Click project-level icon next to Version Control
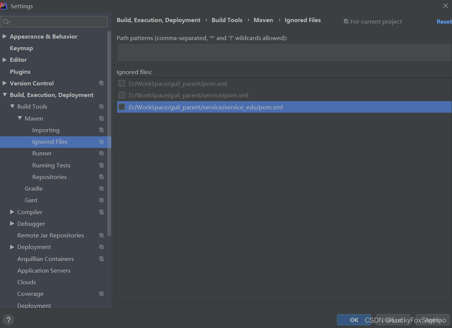This screenshot has height=328, width=452. 101,83
